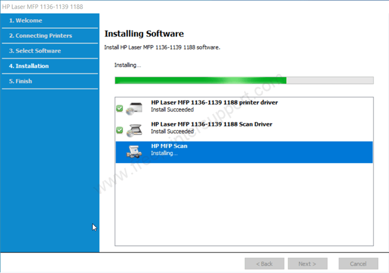Click the HP MFP Scan application icon
Viewport: 389px width, 273px height.
[x=134, y=151]
